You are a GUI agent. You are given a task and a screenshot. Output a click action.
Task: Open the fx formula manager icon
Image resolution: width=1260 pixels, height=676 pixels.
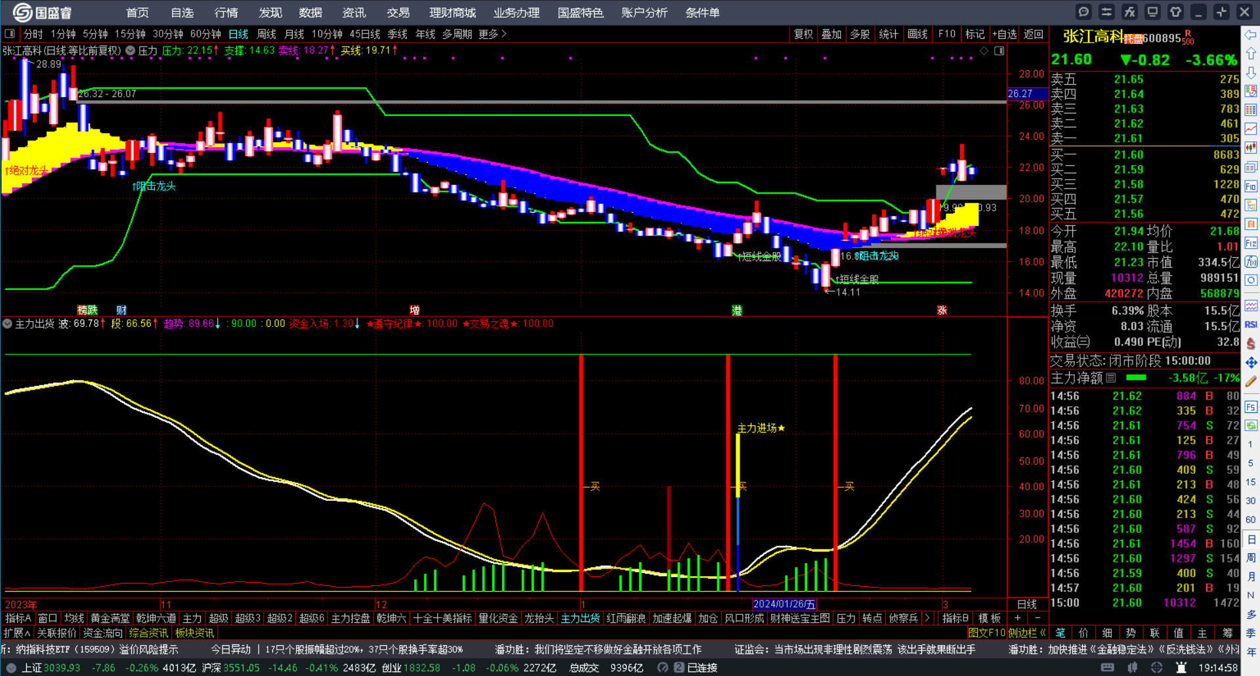[1129, 12]
